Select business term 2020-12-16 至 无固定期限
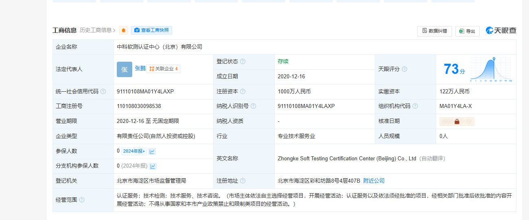Image resolution: width=529 pixels, height=220 pixels. (148, 121)
